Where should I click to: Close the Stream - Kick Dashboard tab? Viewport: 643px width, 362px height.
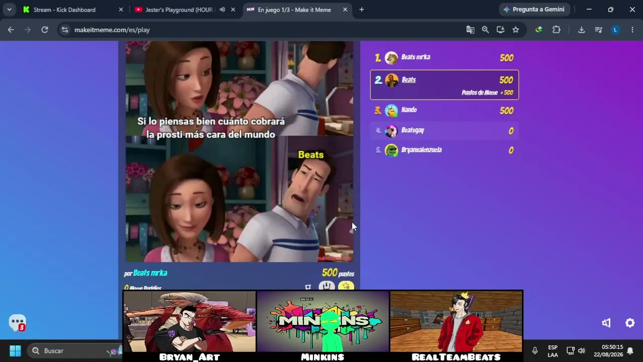pyautogui.click(x=121, y=10)
